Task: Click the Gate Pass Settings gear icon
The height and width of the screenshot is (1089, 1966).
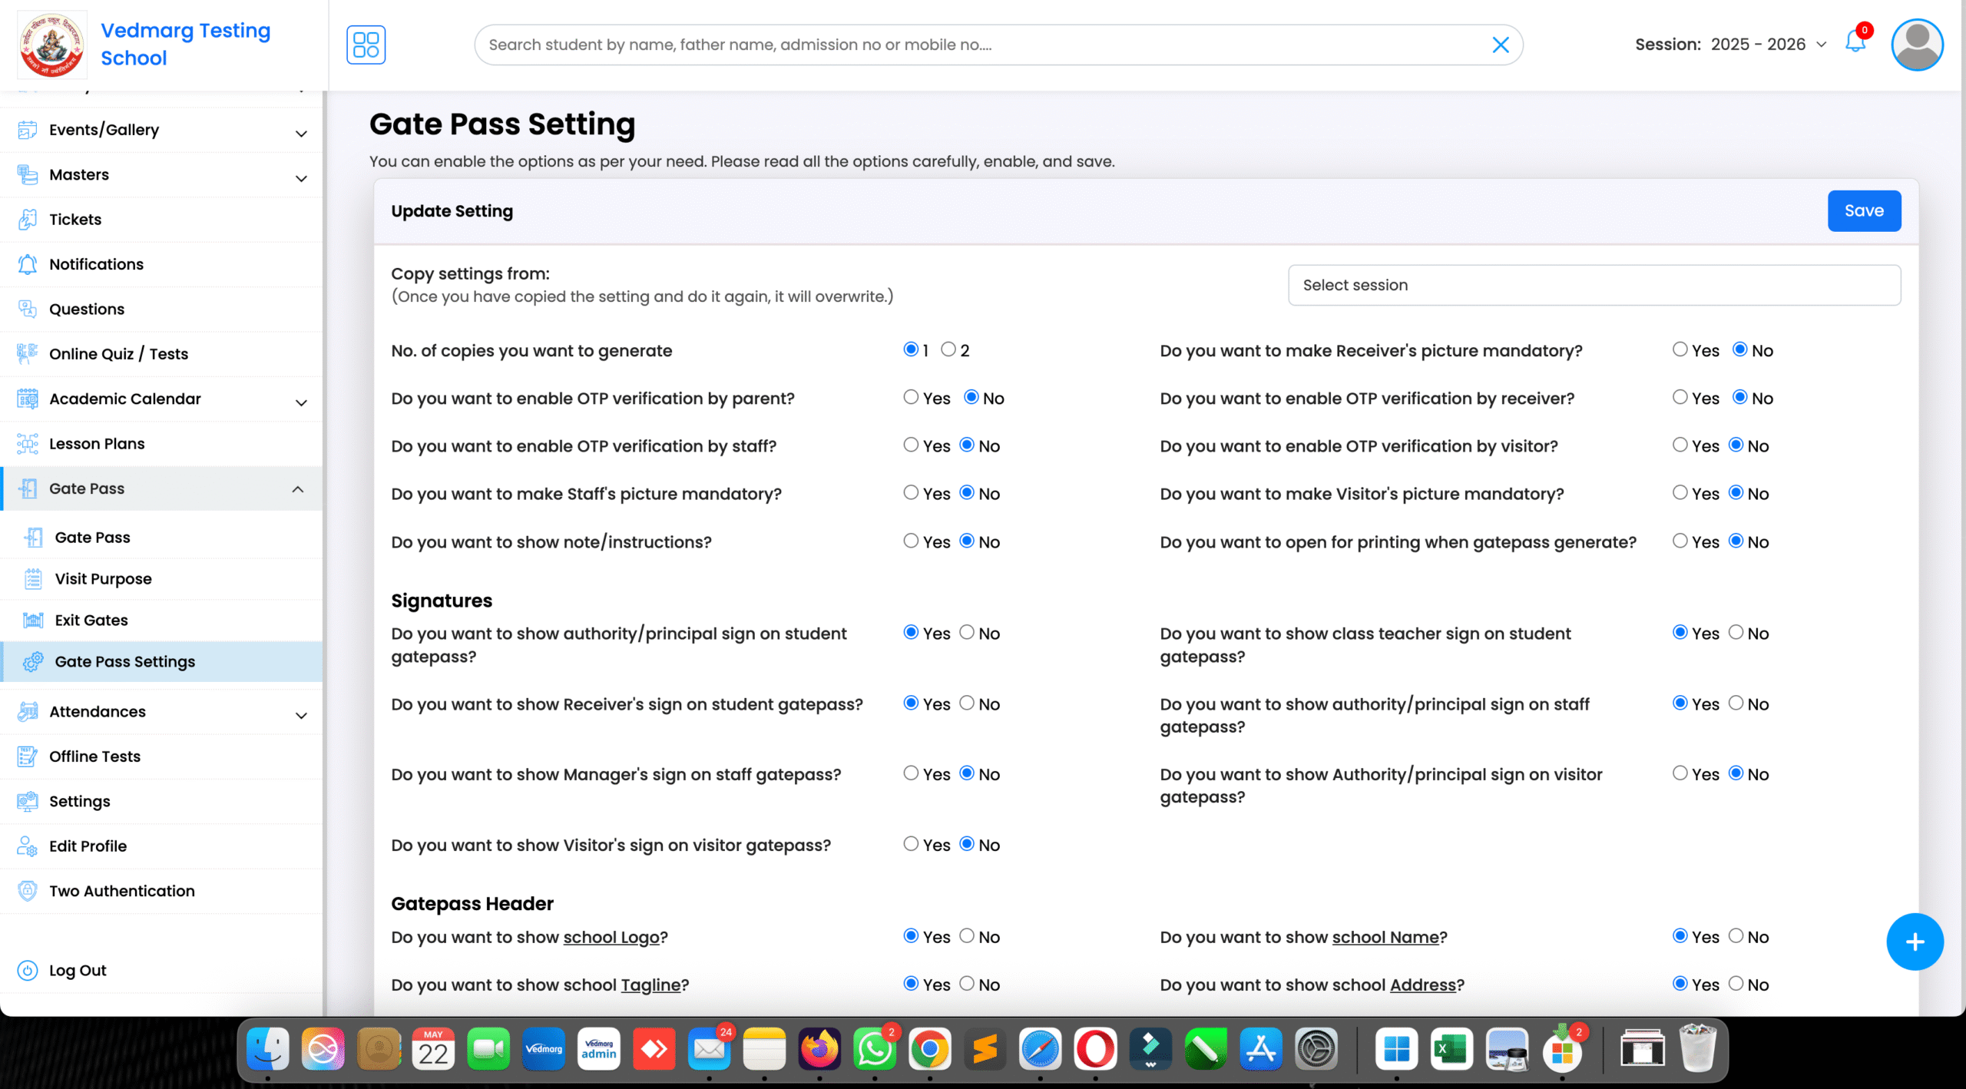Action: point(31,661)
